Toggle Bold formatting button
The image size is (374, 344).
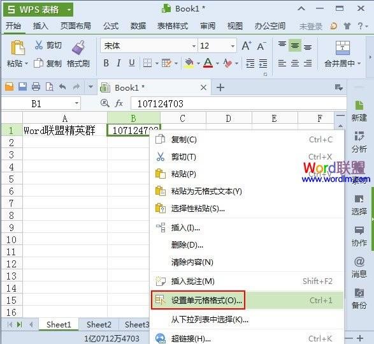click(106, 63)
